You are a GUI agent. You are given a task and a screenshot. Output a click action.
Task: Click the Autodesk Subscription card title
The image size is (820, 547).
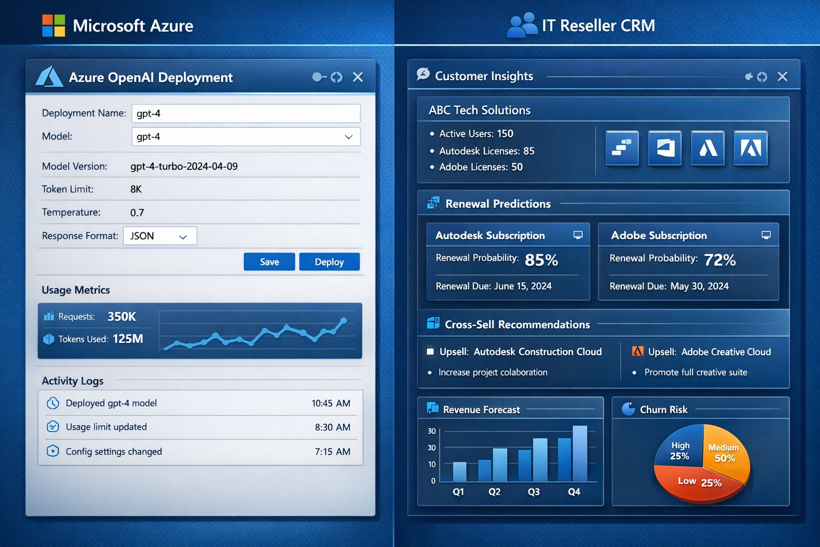(x=490, y=236)
